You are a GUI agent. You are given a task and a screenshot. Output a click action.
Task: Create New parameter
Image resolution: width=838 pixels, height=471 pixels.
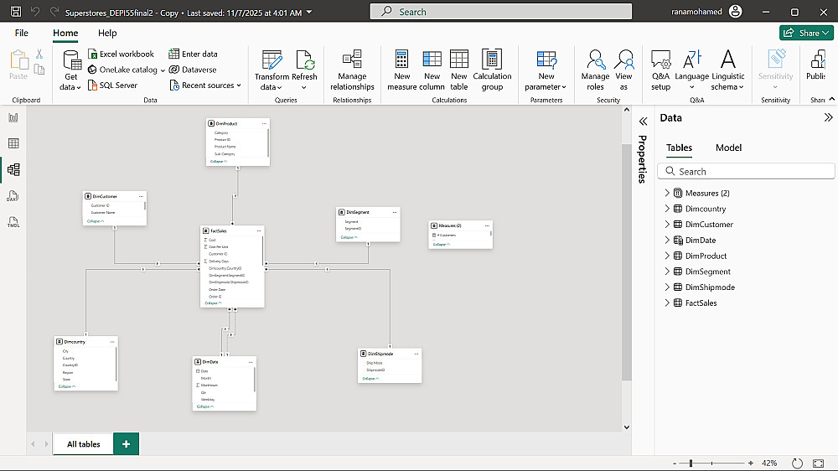click(546, 70)
